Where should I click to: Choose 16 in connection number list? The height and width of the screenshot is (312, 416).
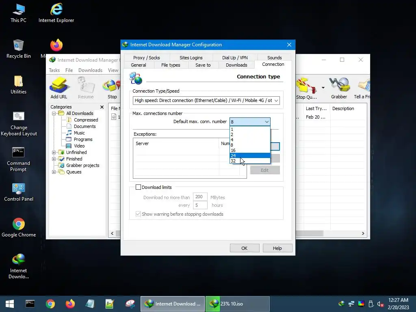tap(250, 150)
